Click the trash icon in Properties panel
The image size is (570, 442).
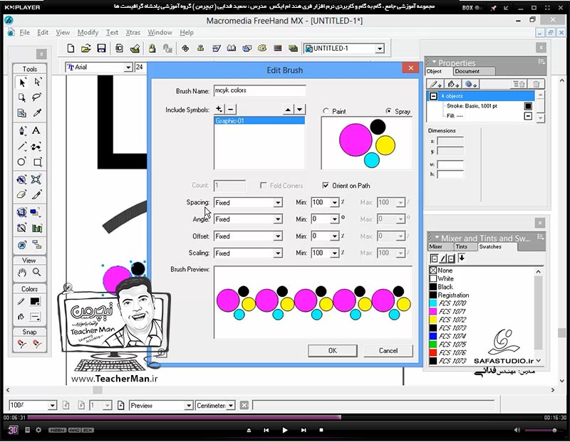(536, 84)
